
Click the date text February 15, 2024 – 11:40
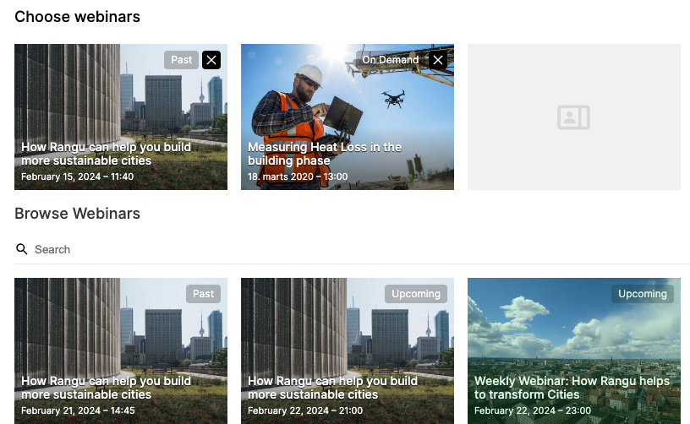[x=78, y=177]
